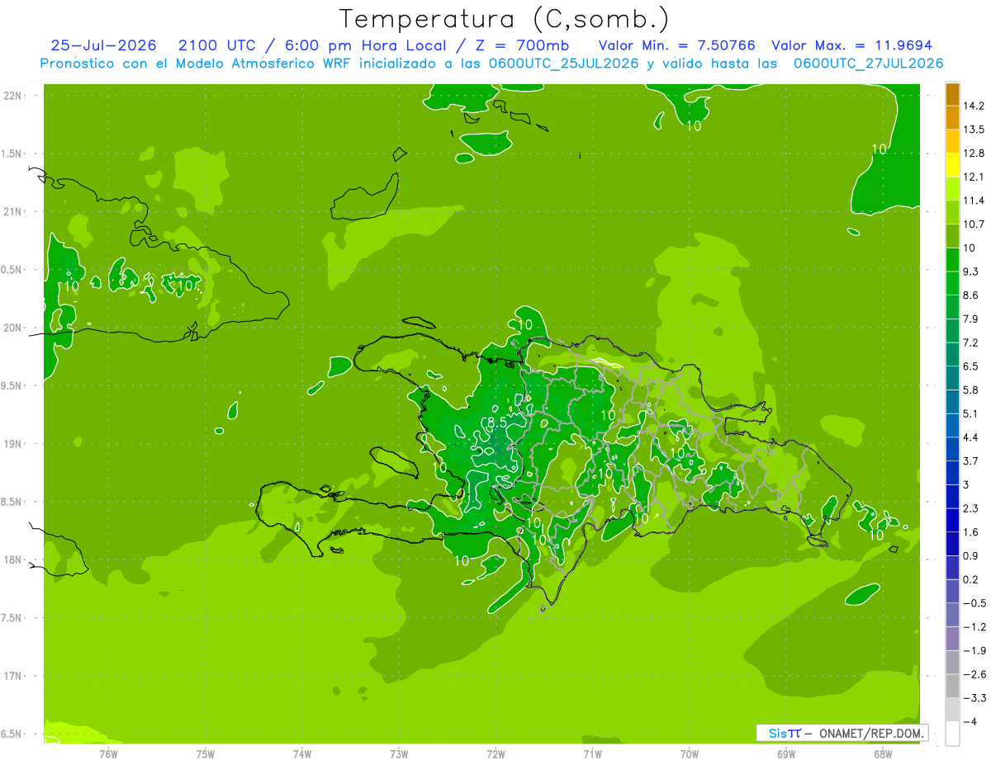Click the "Valor Min. = 7.50766" readout

pos(676,45)
